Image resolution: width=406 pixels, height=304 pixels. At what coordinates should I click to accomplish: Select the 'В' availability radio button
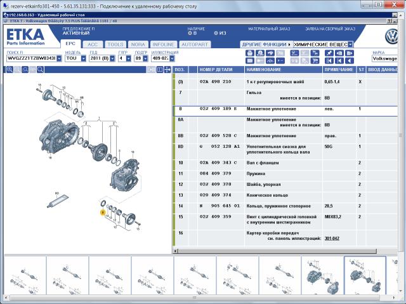(190, 33)
